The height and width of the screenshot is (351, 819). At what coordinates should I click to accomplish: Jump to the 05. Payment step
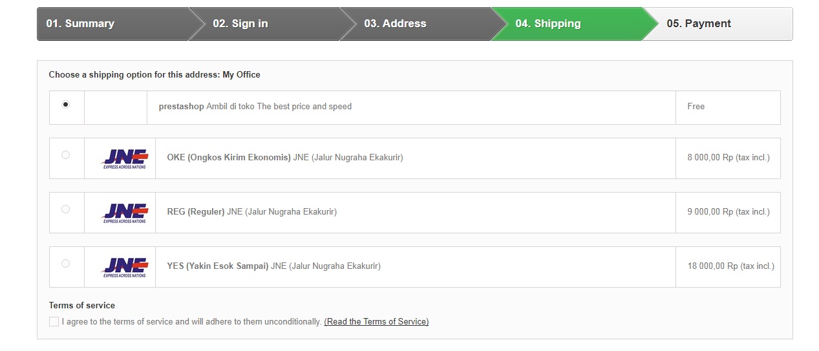coord(699,24)
